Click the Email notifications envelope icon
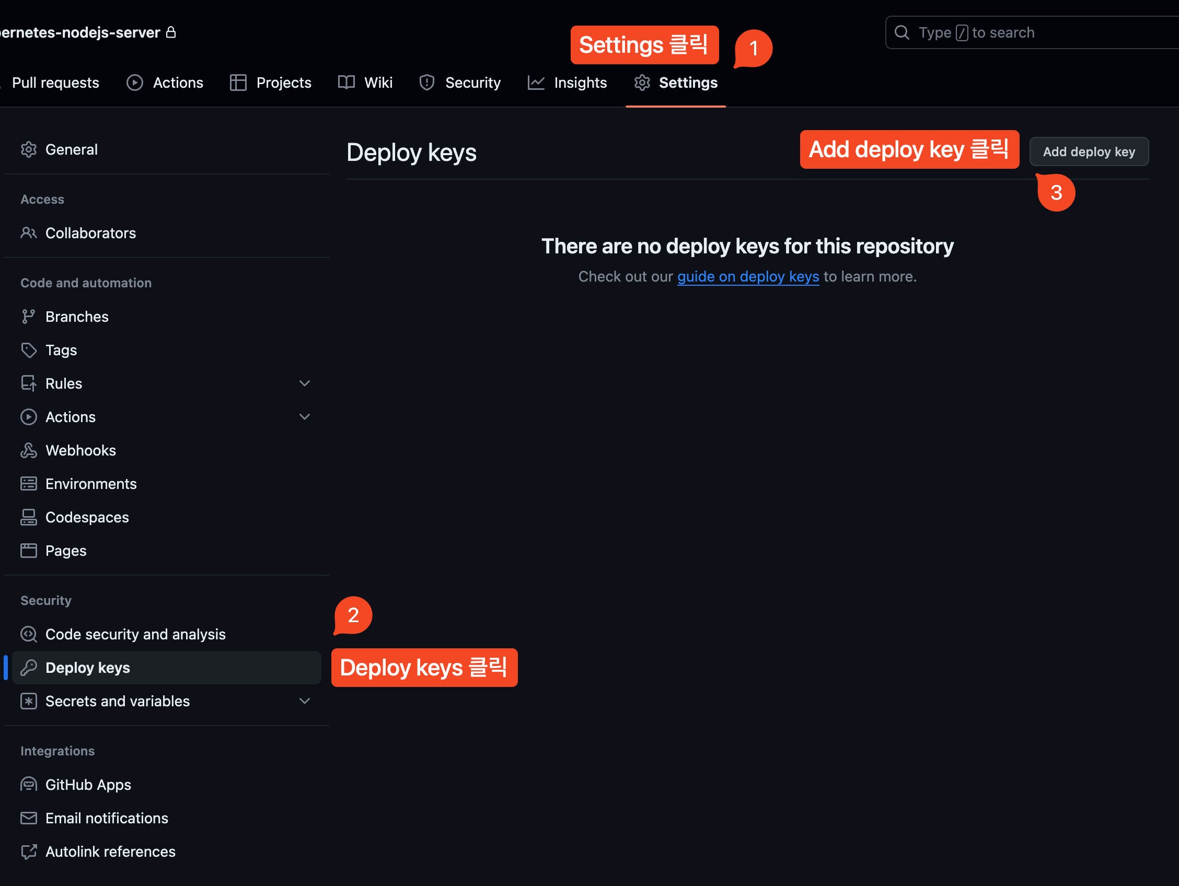Screen dimensions: 1179x886 pos(29,818)
